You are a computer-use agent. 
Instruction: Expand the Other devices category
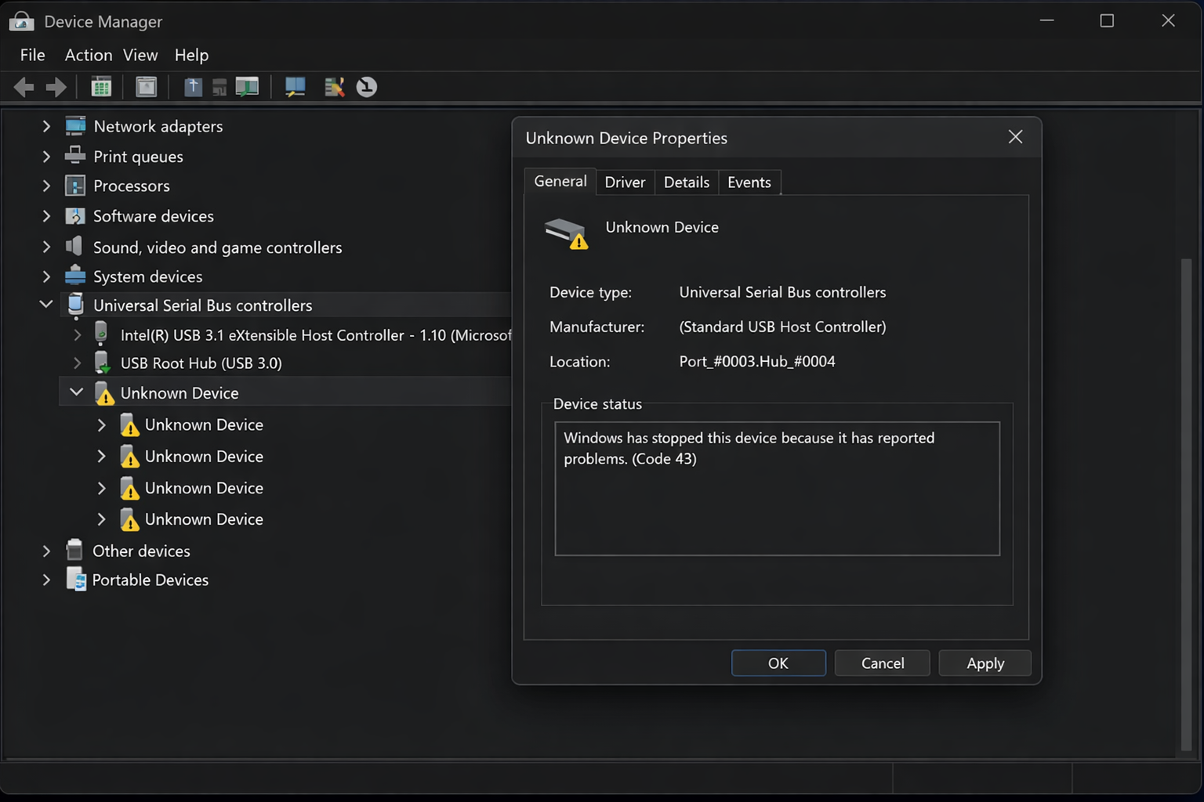click(x=46, y=551)
